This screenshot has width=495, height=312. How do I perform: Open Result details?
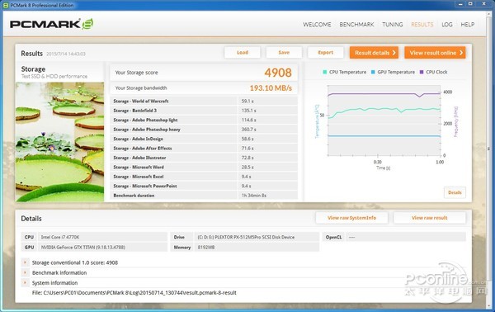(x=374, y=53)
